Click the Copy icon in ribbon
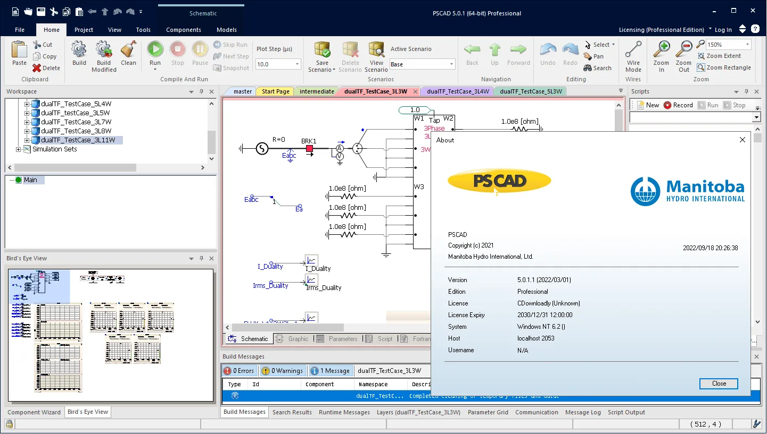767x434 pixels. point(37,56)
